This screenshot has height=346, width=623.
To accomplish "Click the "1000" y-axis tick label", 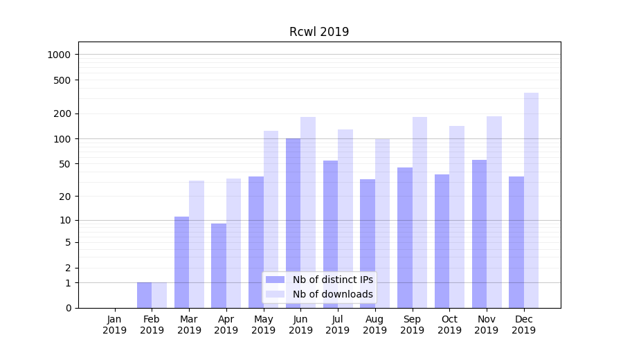I will 60,55.
